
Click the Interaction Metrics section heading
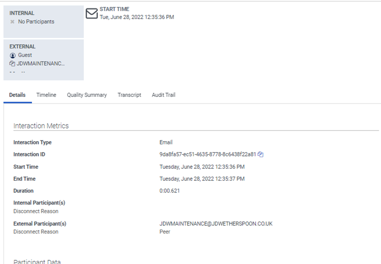point(41,126)
